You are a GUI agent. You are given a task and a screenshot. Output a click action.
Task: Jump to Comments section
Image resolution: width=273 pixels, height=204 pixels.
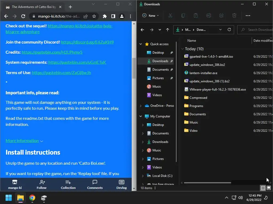point(95,184)
